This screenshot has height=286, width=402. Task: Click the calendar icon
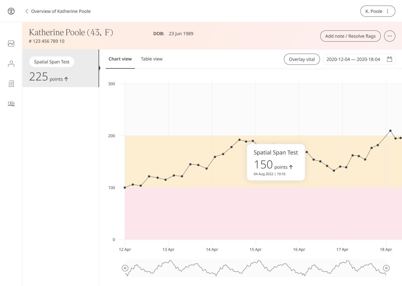[389, 59]
